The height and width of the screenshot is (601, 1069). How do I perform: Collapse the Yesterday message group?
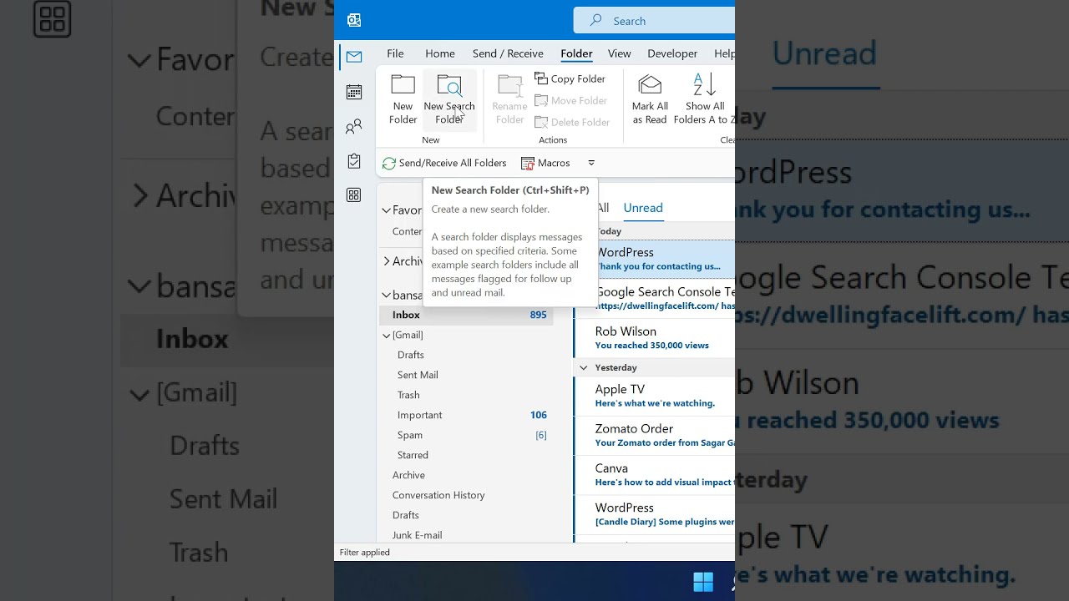click(582, 367)
